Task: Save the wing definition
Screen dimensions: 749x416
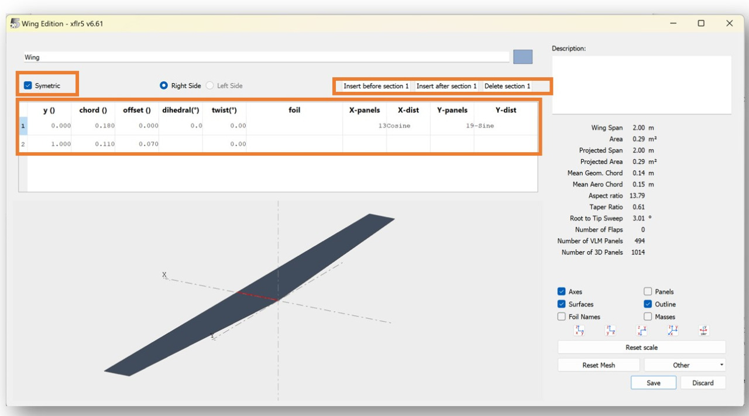Action: pos(653,383)
